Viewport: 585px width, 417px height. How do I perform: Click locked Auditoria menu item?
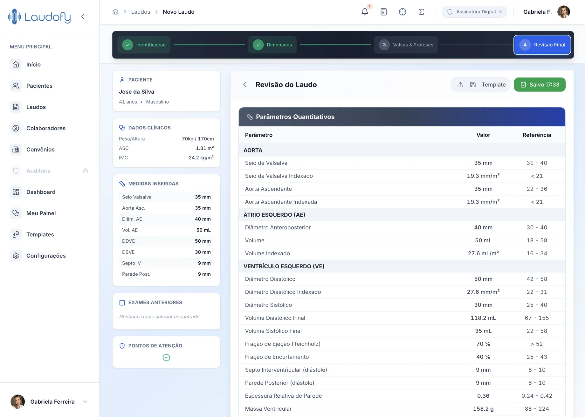pyautogui.click(x=49, y=171)
